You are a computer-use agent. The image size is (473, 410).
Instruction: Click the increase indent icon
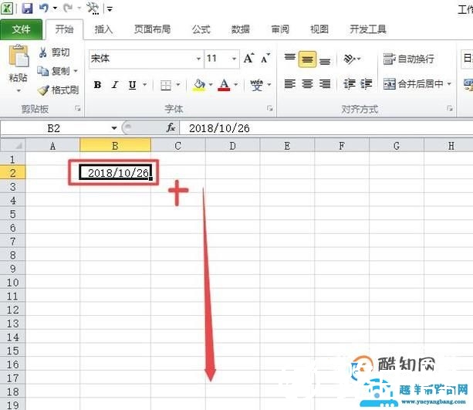[367, 83]
